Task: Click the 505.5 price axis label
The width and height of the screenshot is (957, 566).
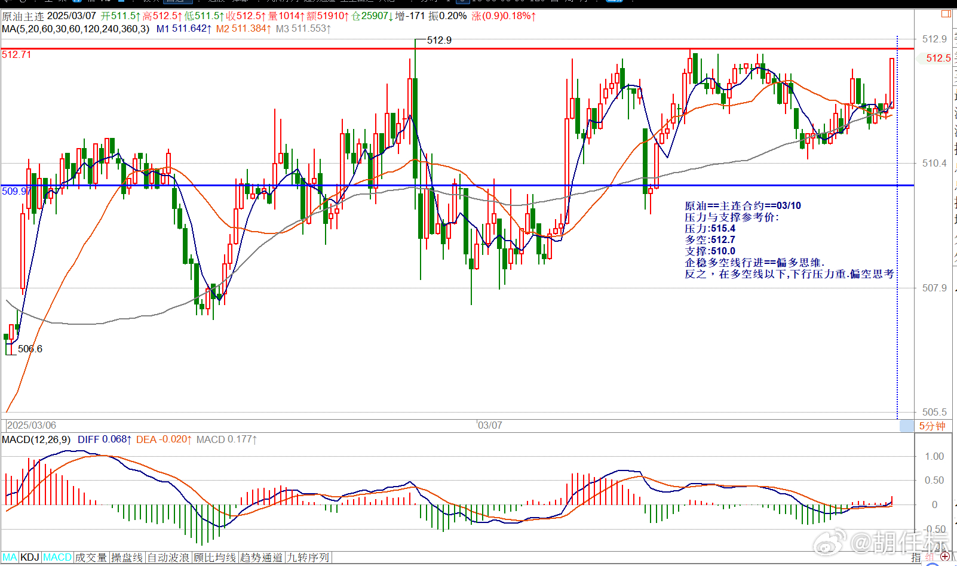Action: 934,412
